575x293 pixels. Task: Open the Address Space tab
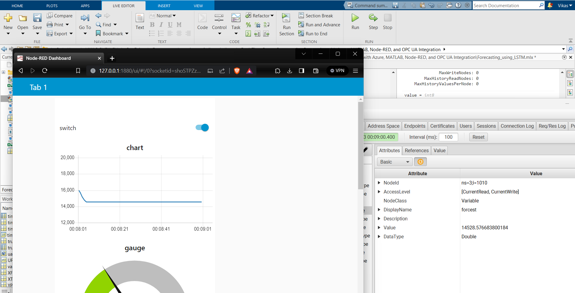pos(383,126)
